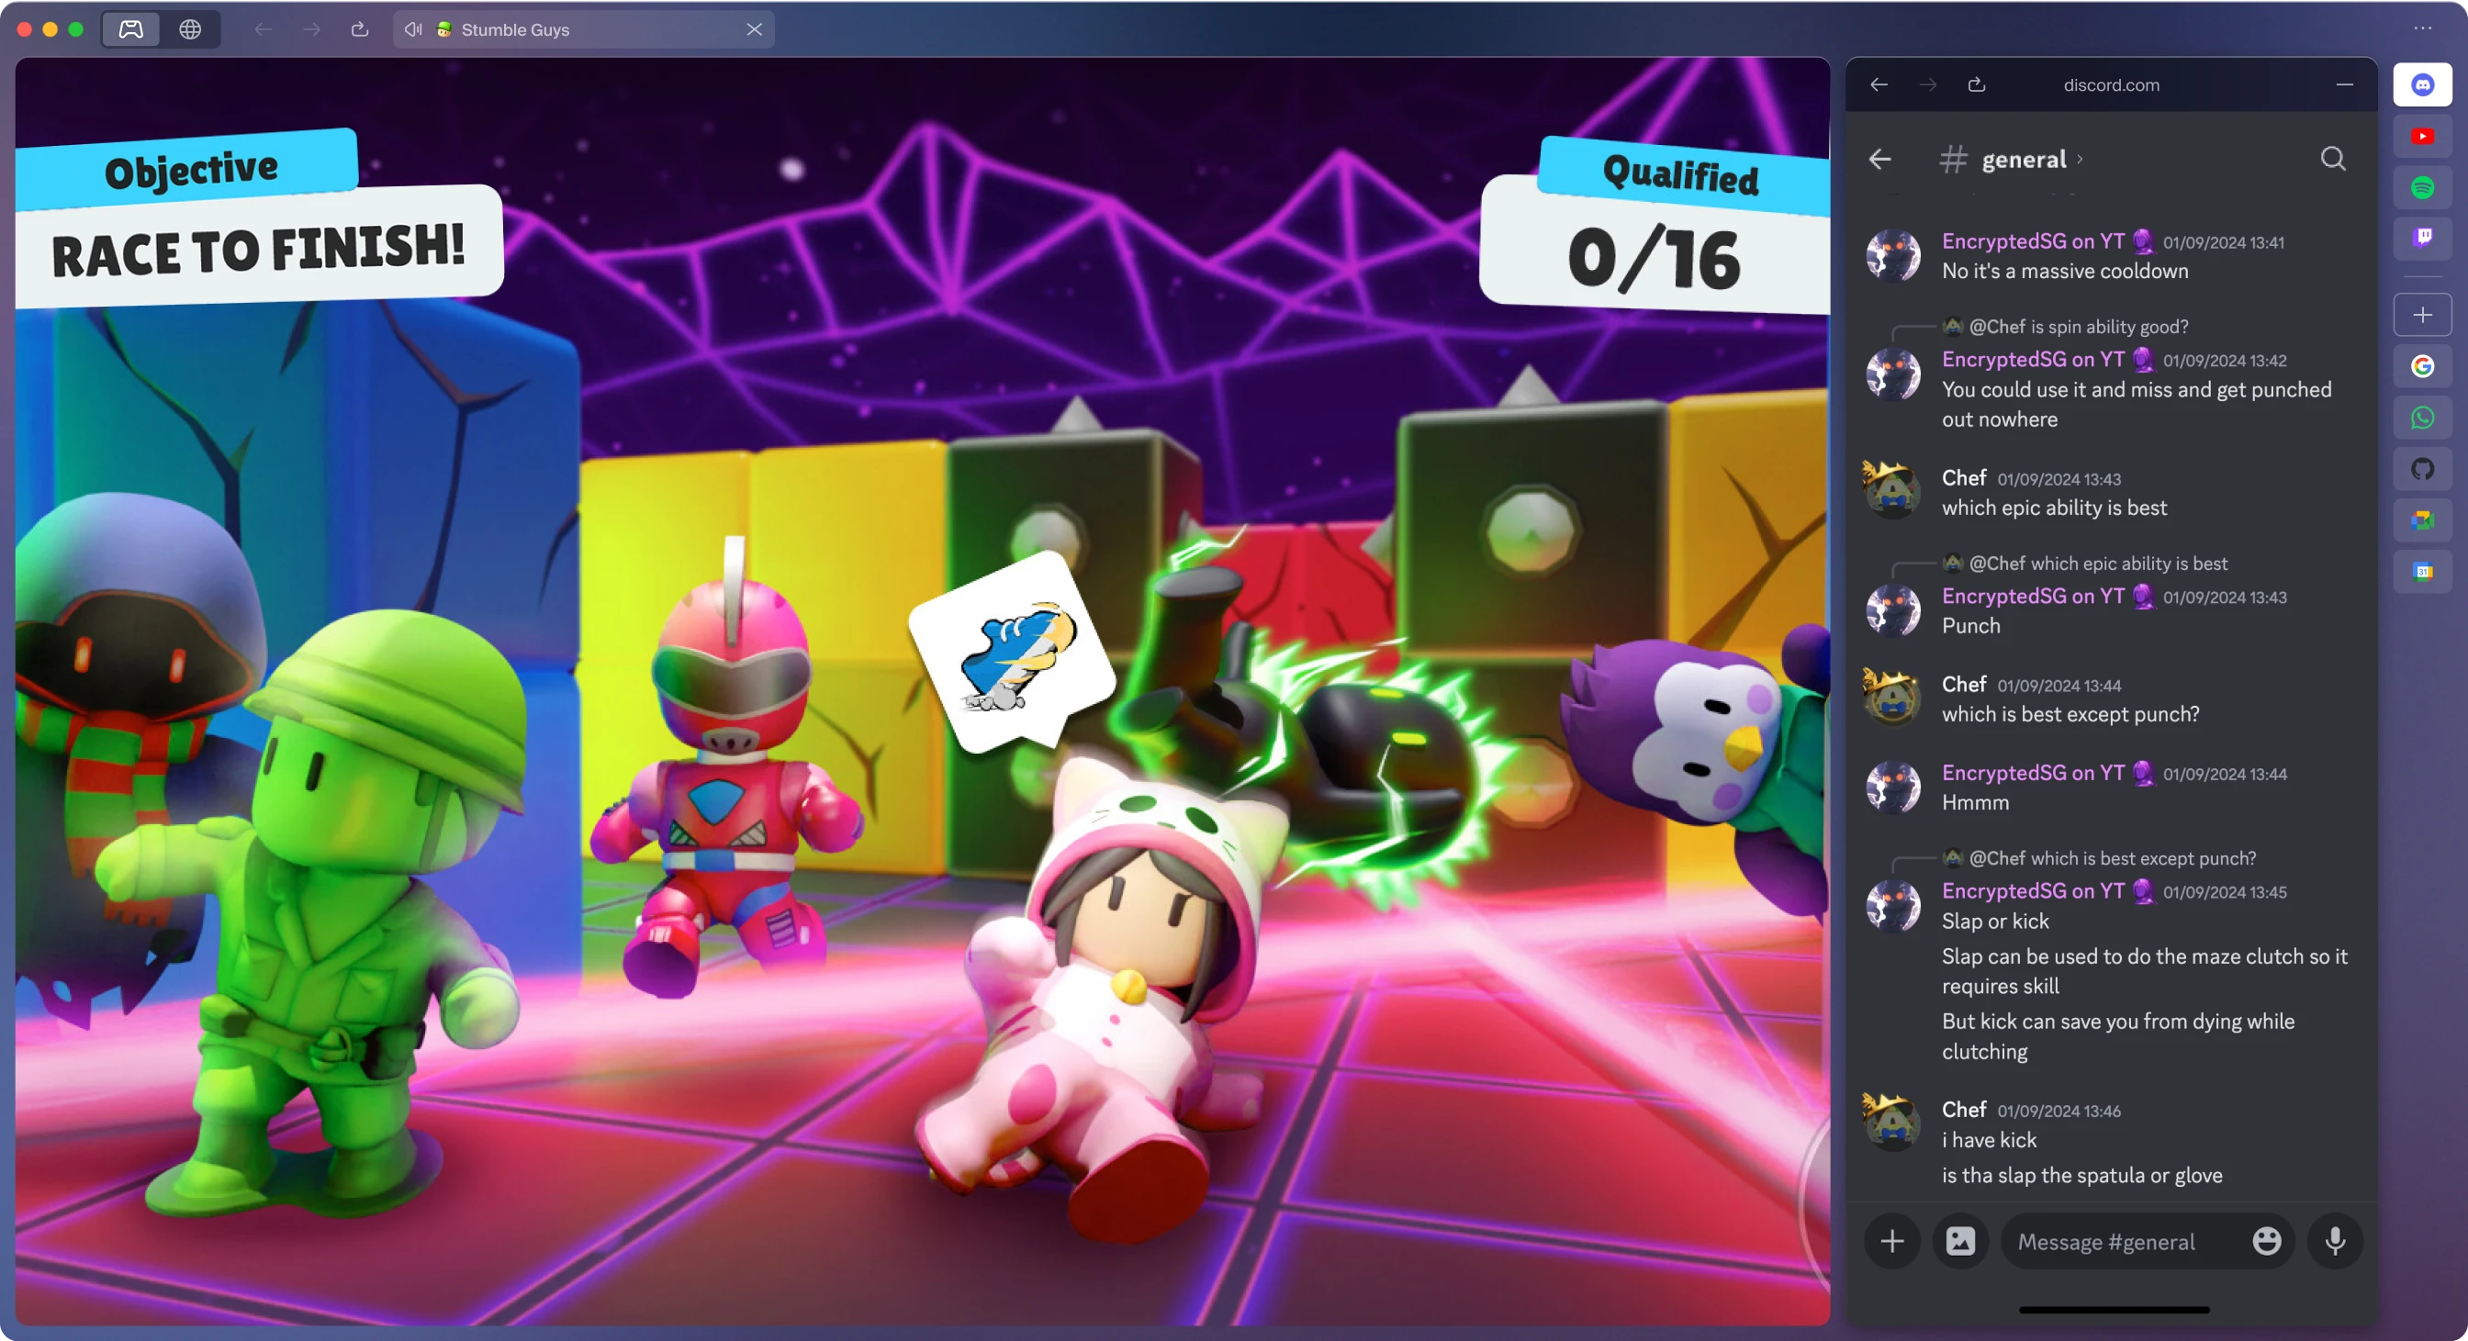Open WhatsApp from the sidebar

point(2422,418)
